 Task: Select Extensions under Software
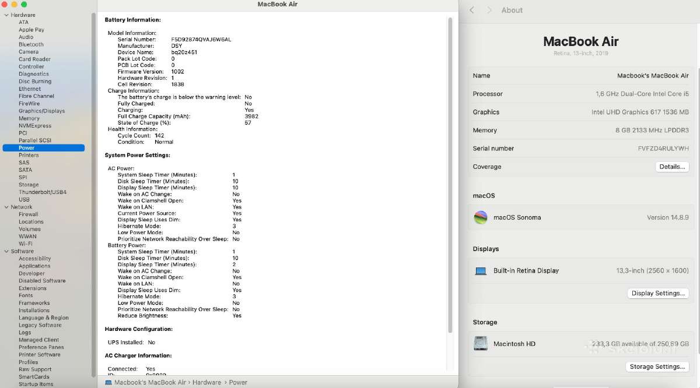33,288
